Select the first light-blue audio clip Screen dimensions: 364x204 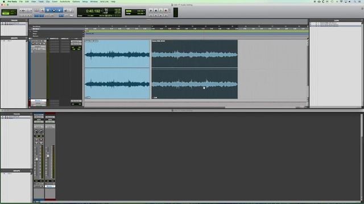[117, 69]
